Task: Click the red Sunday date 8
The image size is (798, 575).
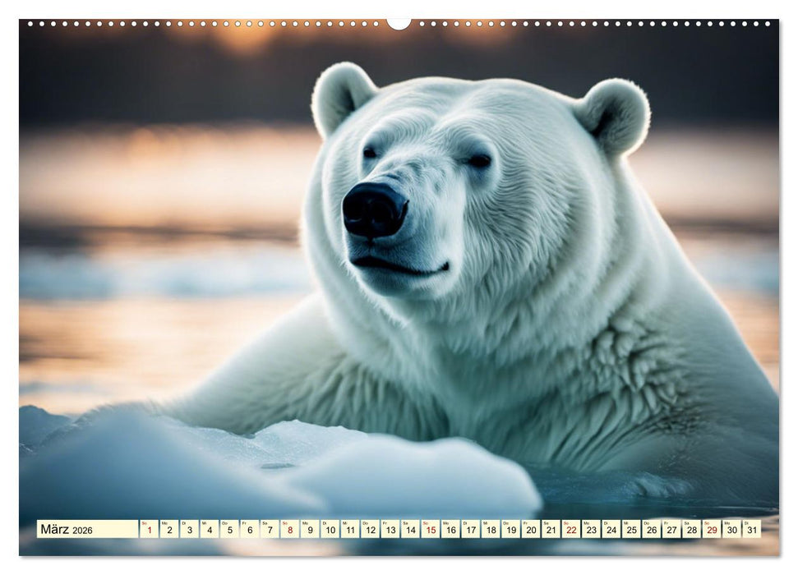Action: [x=290, y=531]
